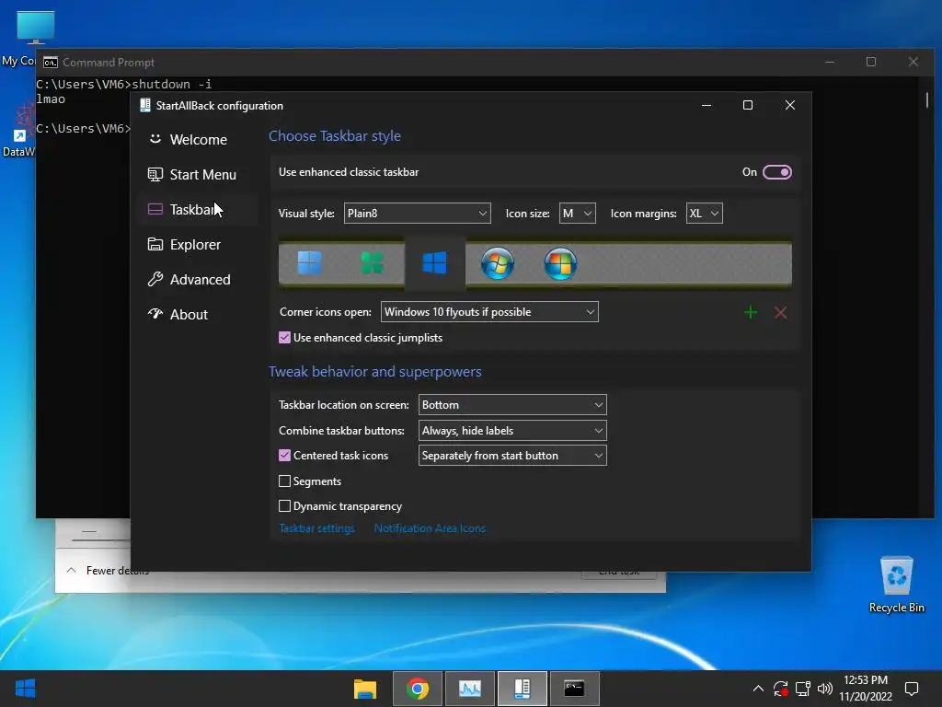Collapse with Fewer details in Task Manager

(107, 570)
